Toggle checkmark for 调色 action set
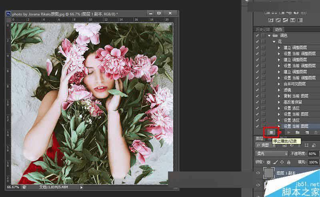This screenshot has width=320, height=197. click(x=257, y=35)
